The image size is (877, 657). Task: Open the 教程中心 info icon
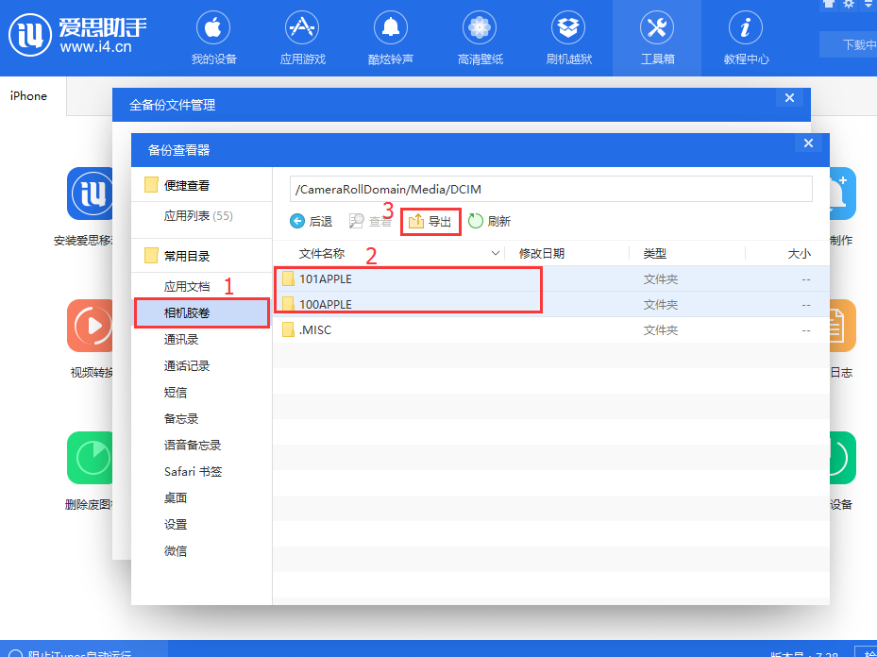tap(746, 27)
